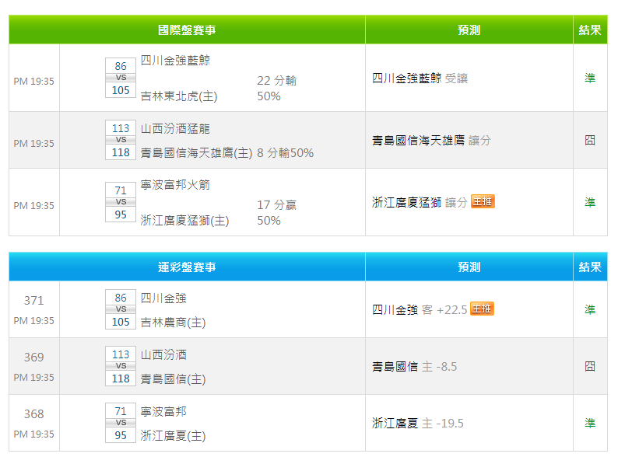Click the 準 result for 四川金強藍鯨 受讓
The height and width of the screenshot is (457, 618).
590,78
